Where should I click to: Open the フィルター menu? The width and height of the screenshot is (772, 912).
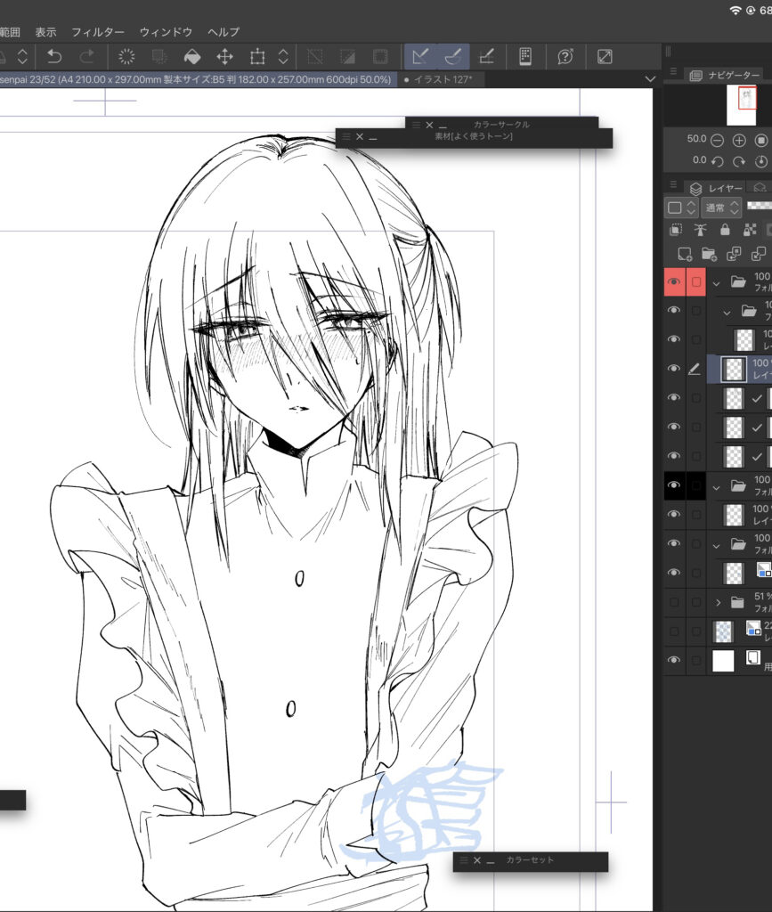click(x=98, y=31)
